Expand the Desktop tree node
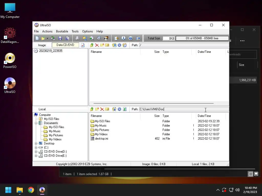This screenshot has height=196, width=262. 36,143
